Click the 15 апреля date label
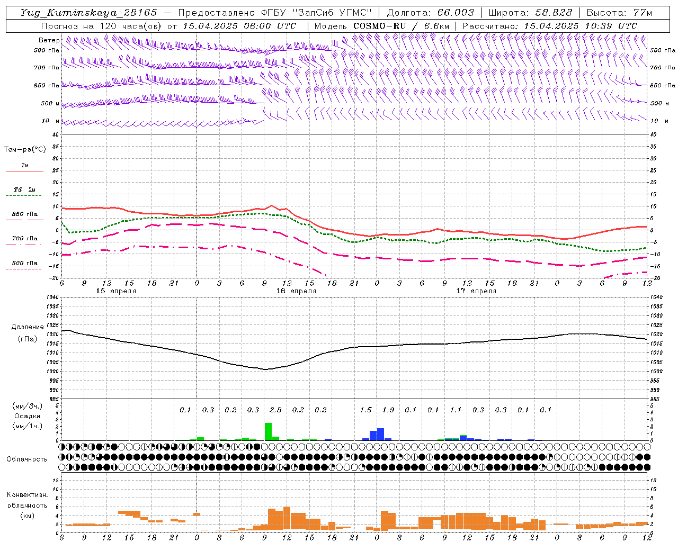Image resolution: width=678 pixels, height=542 pixels. (x=116, y=291)
